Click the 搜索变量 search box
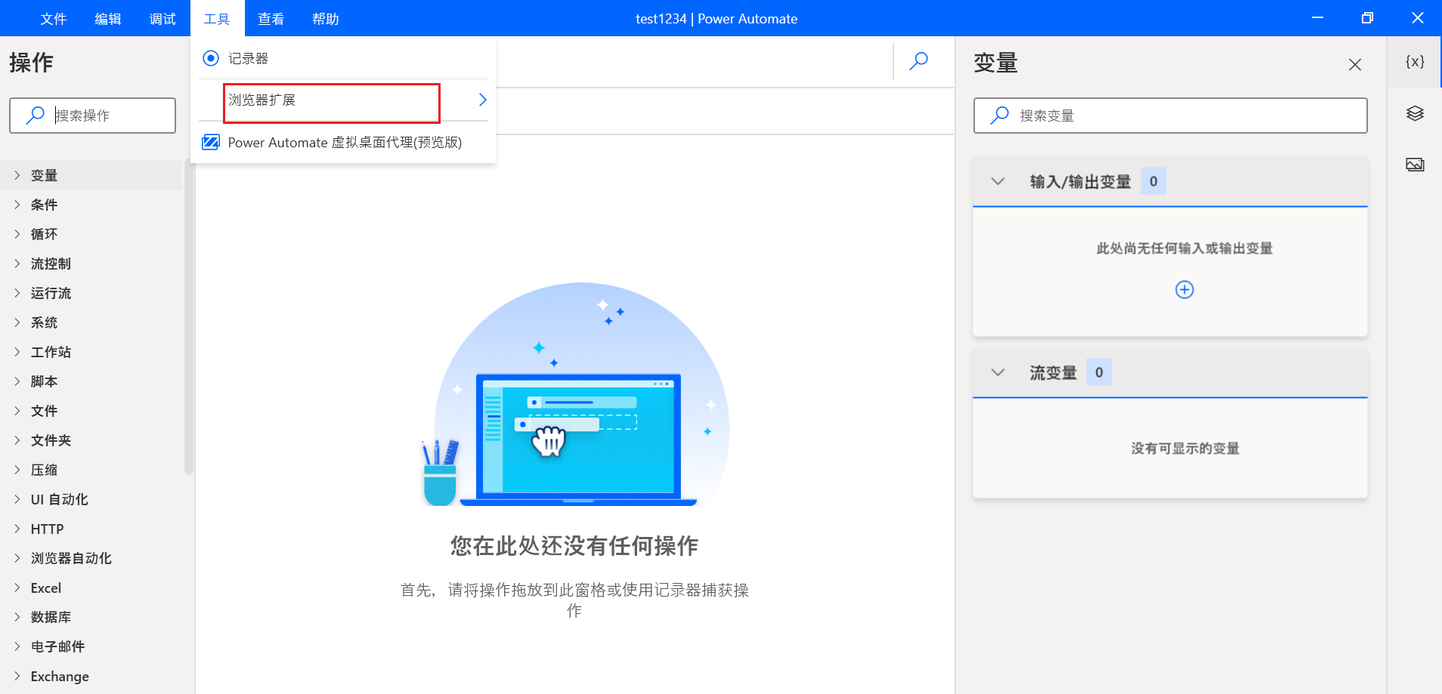1442x694 pixels. click(1170, 116)
